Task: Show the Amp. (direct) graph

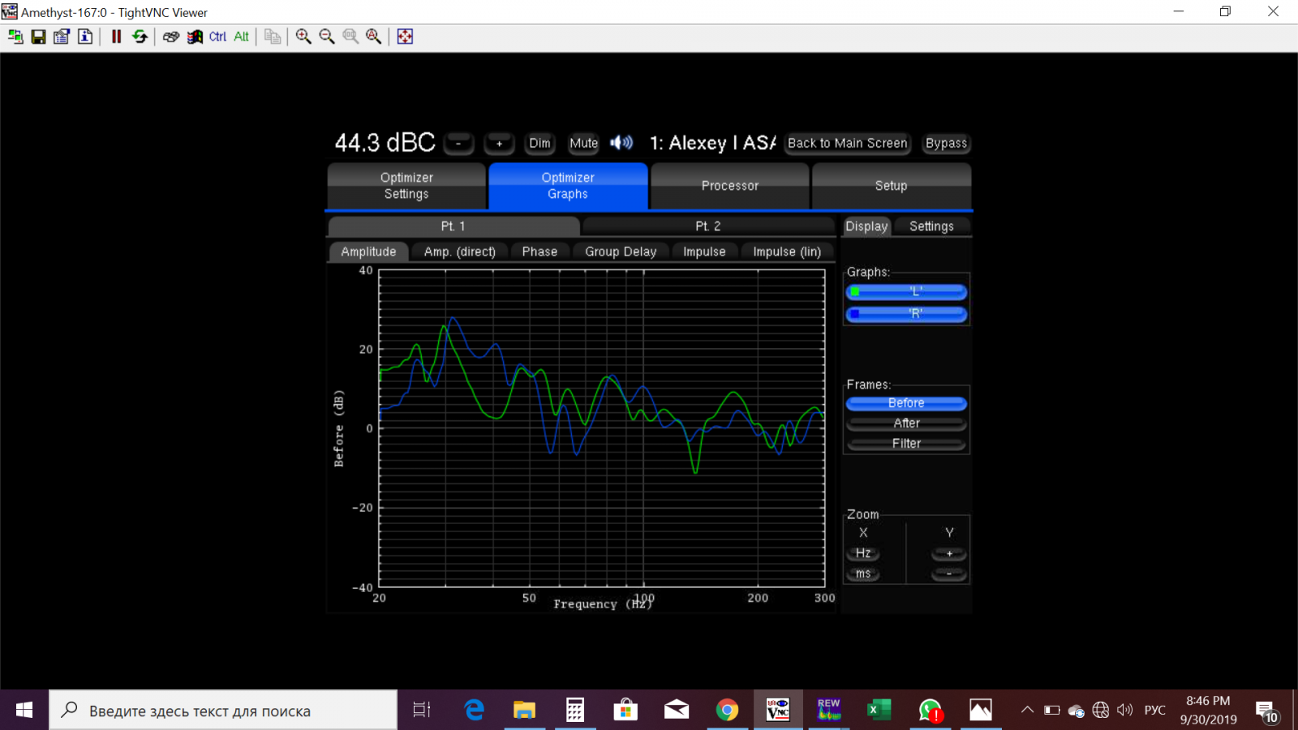Action: 459,252
